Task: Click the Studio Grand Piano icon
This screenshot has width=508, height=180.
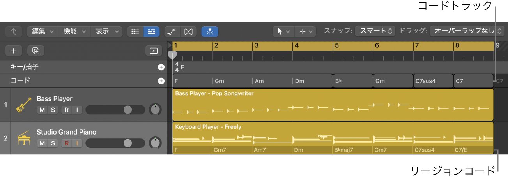Action: (x=24, y=138)
